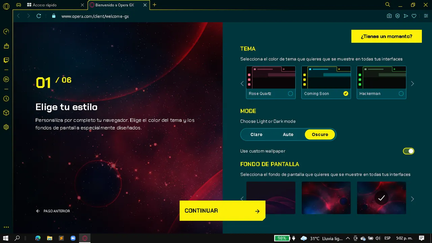Show previous theme colors arrow

(242, 83)
